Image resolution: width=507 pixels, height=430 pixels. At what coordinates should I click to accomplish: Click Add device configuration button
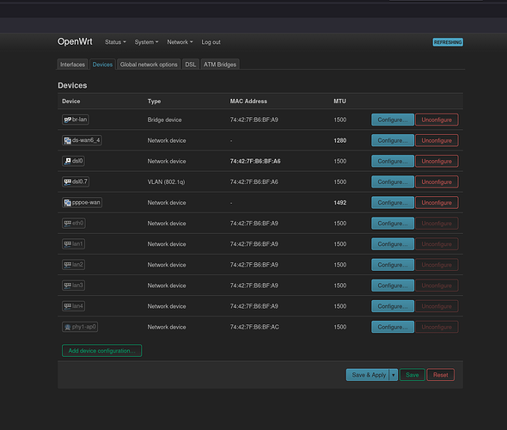102,351
